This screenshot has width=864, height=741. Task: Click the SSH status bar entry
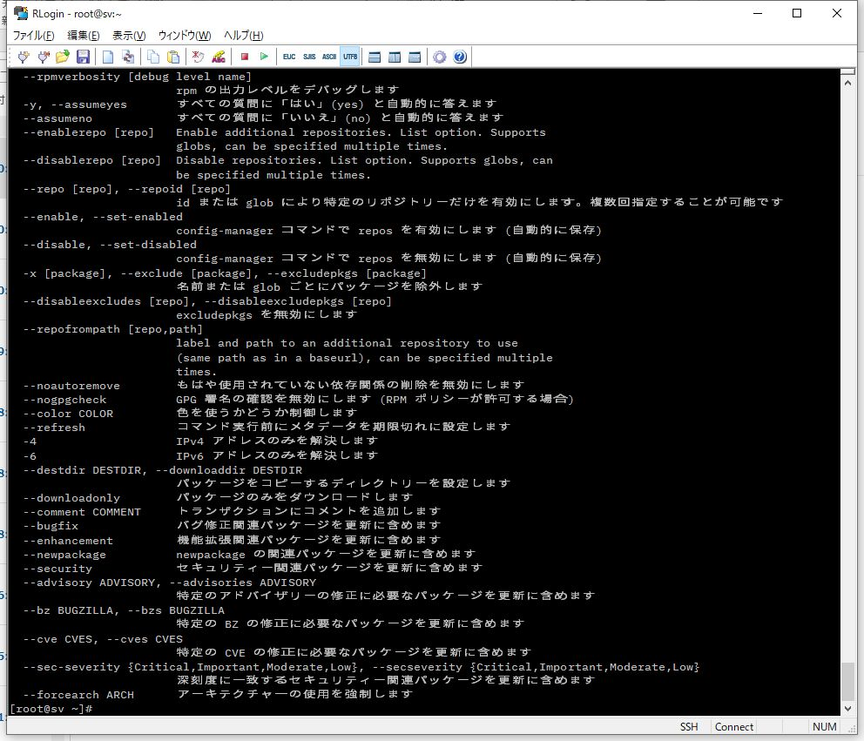point(689,727)
